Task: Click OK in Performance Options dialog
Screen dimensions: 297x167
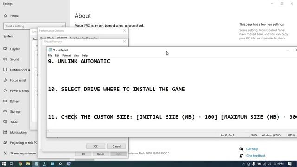Action: 84,154
